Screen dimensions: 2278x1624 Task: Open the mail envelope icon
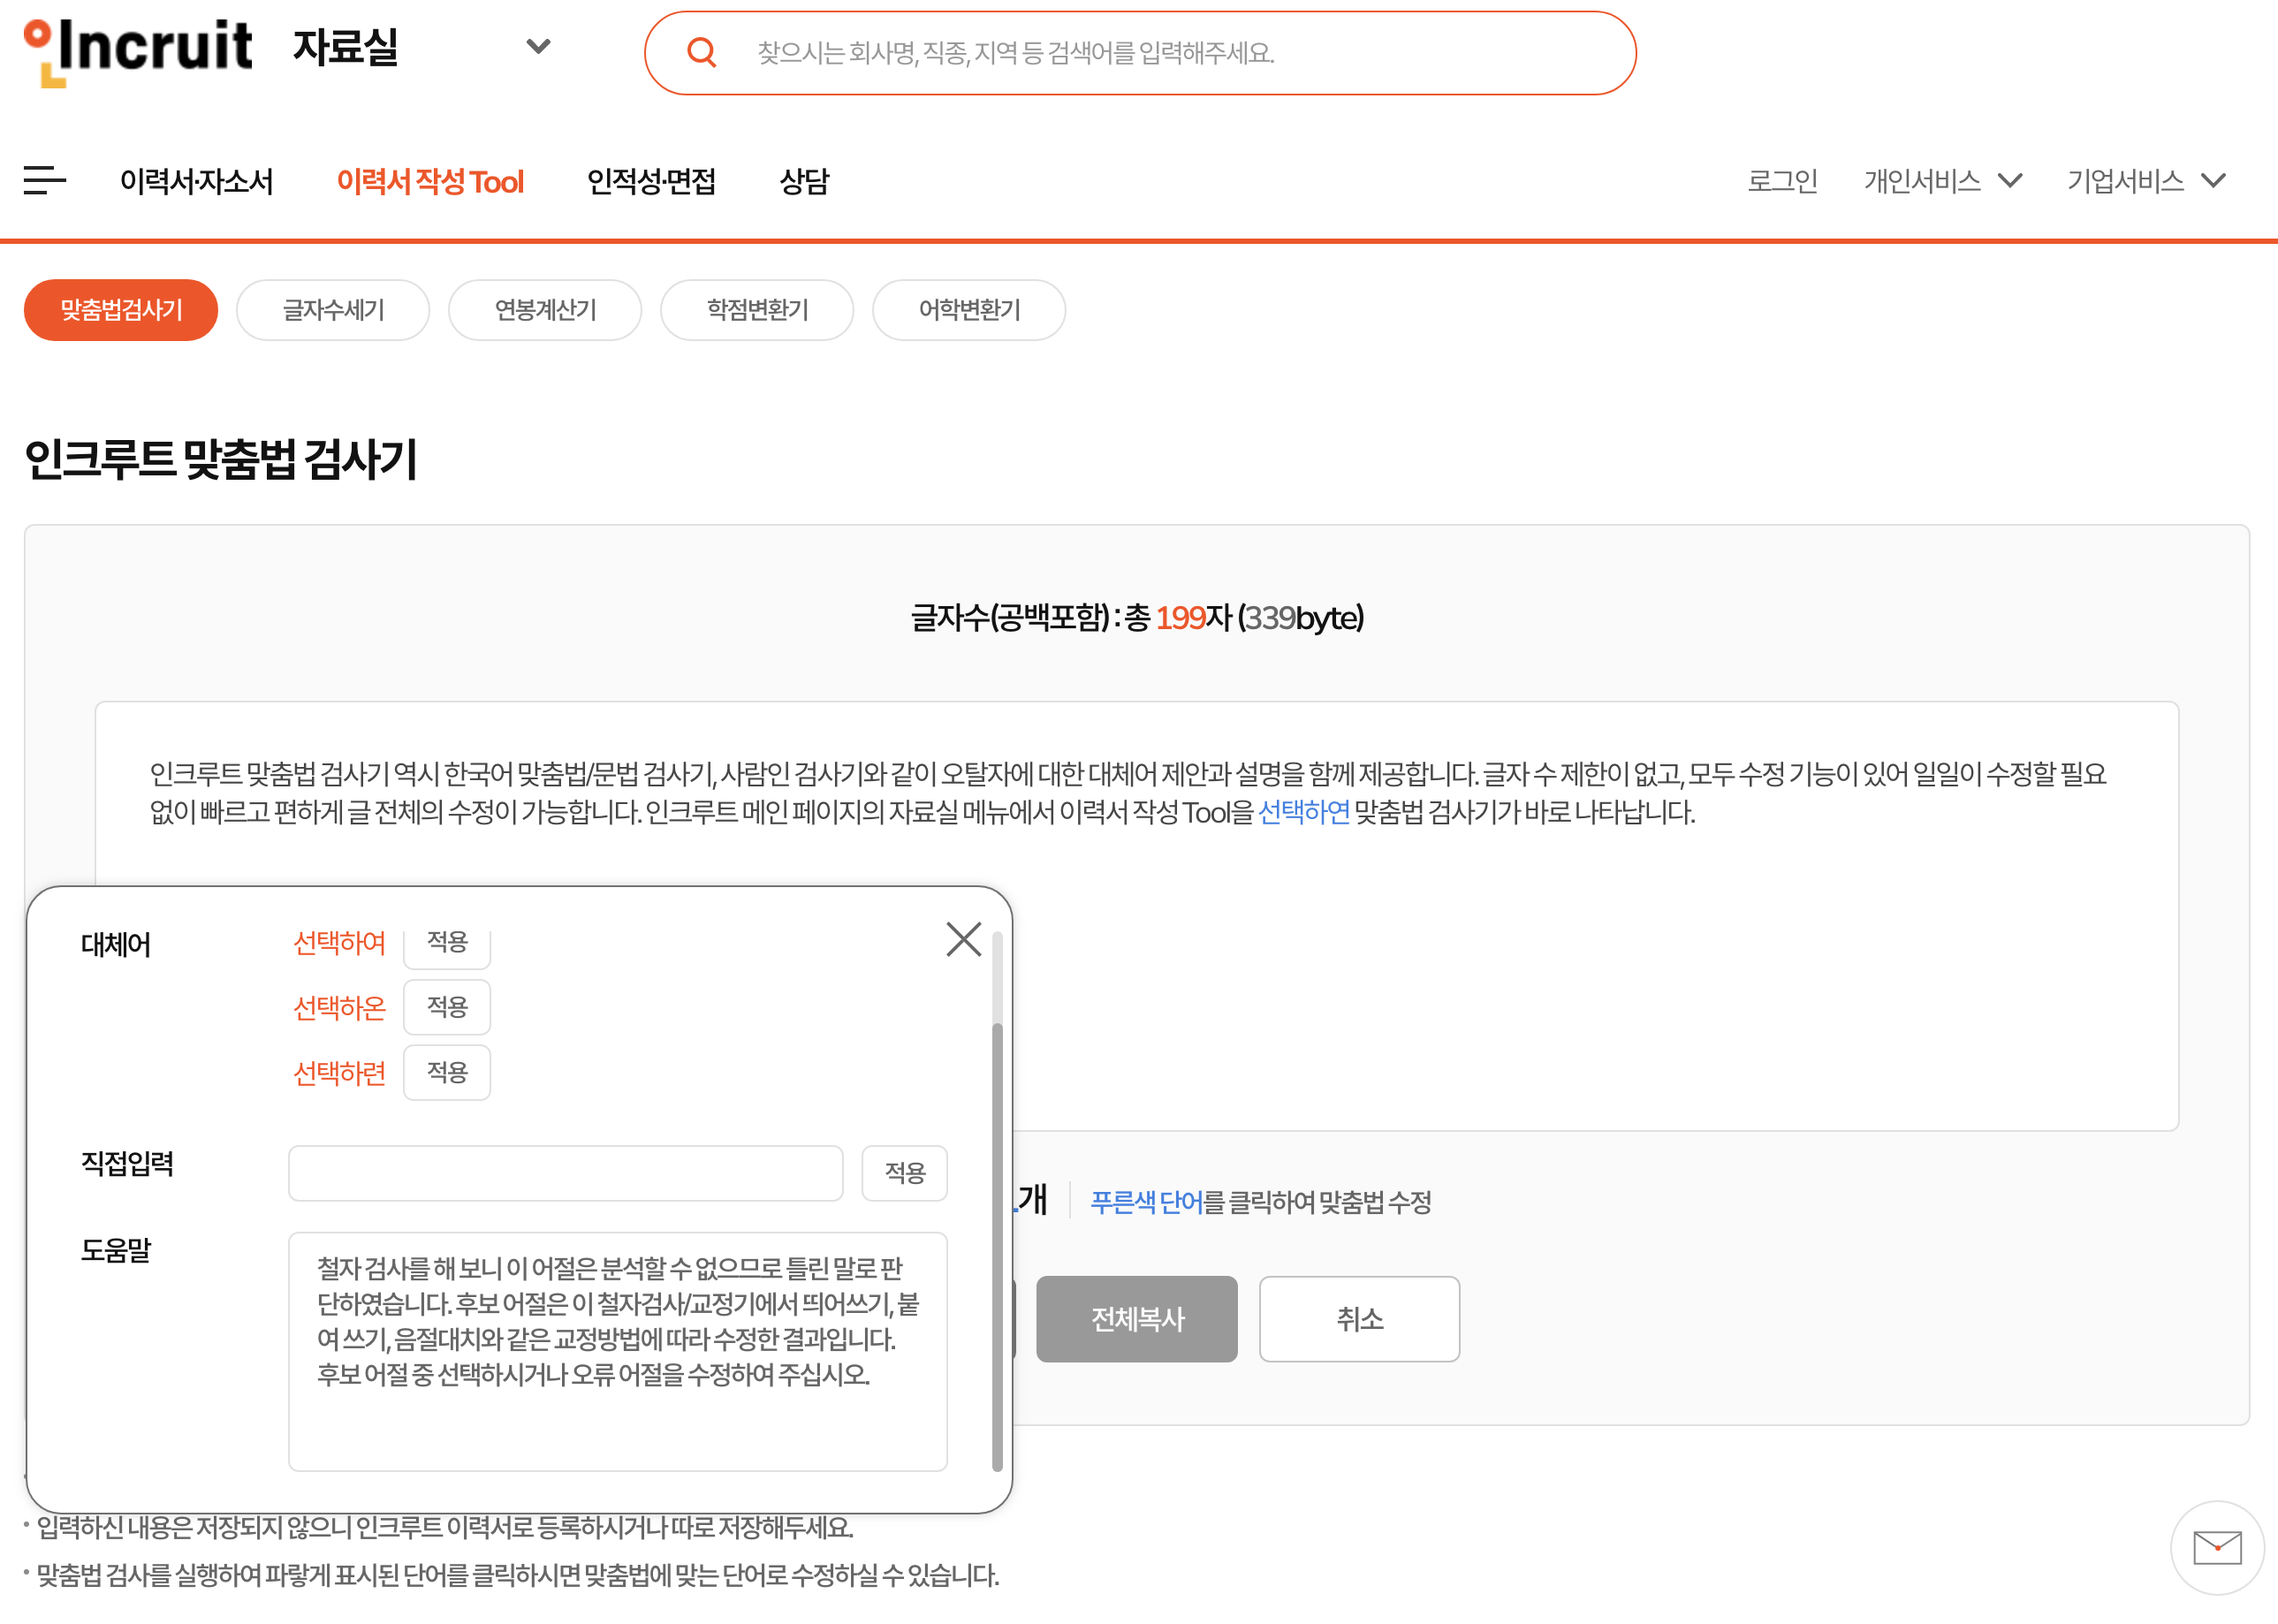(x=2216, y=1547)
